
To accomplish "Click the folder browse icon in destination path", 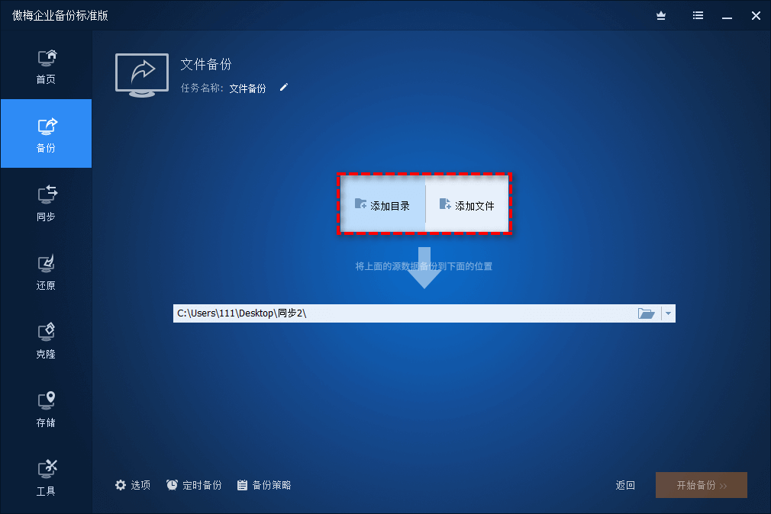I will (x=646, y=313).
